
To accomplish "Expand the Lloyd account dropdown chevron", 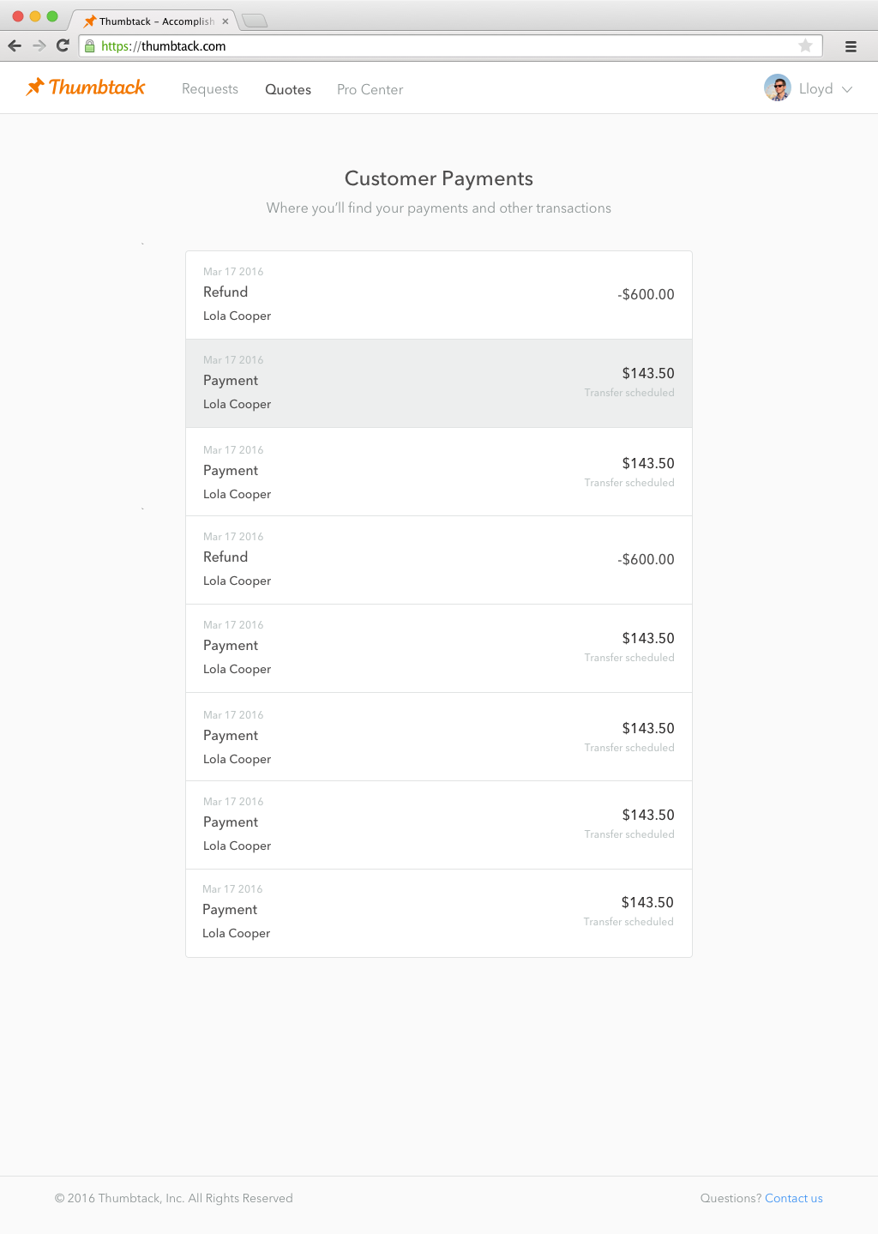I will click(847, 89).
